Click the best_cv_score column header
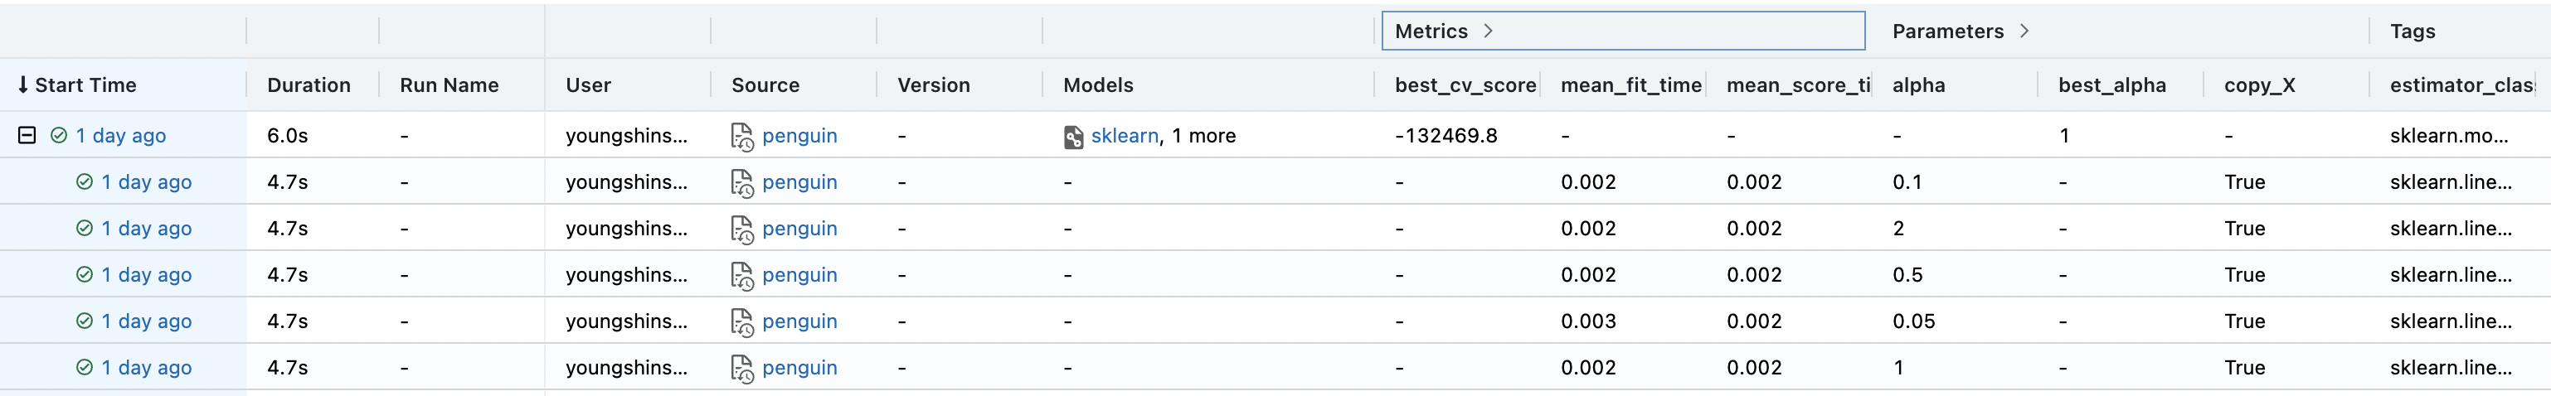The height and width of the screenshot is (396, 2551). pyautogui.click(x=1465, y=85)
